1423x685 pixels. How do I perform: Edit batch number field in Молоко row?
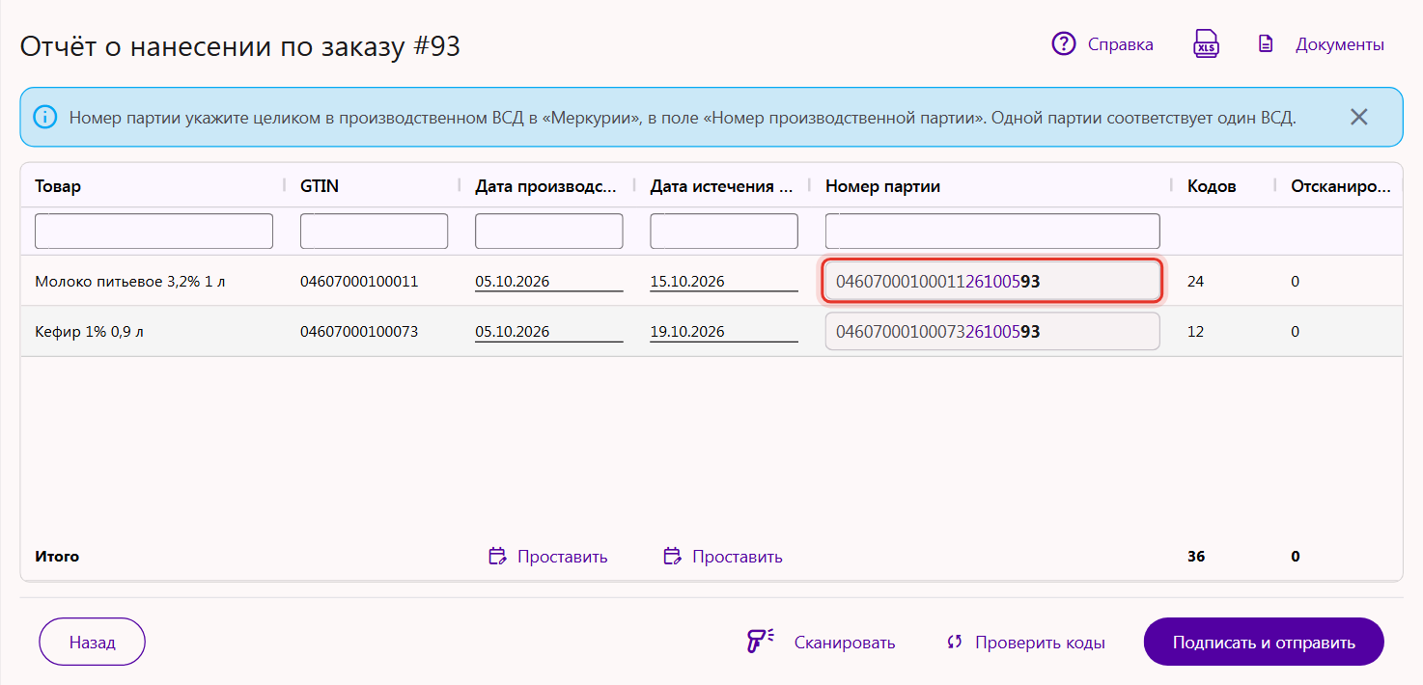[x=992, y=282]
